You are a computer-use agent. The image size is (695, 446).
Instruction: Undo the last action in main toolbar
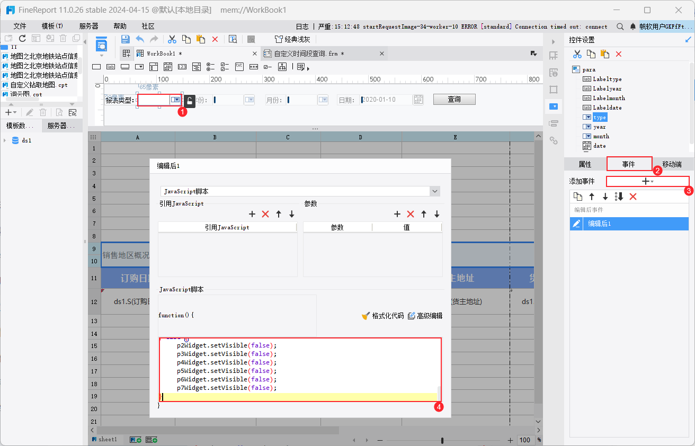click(x=140, y=39)
